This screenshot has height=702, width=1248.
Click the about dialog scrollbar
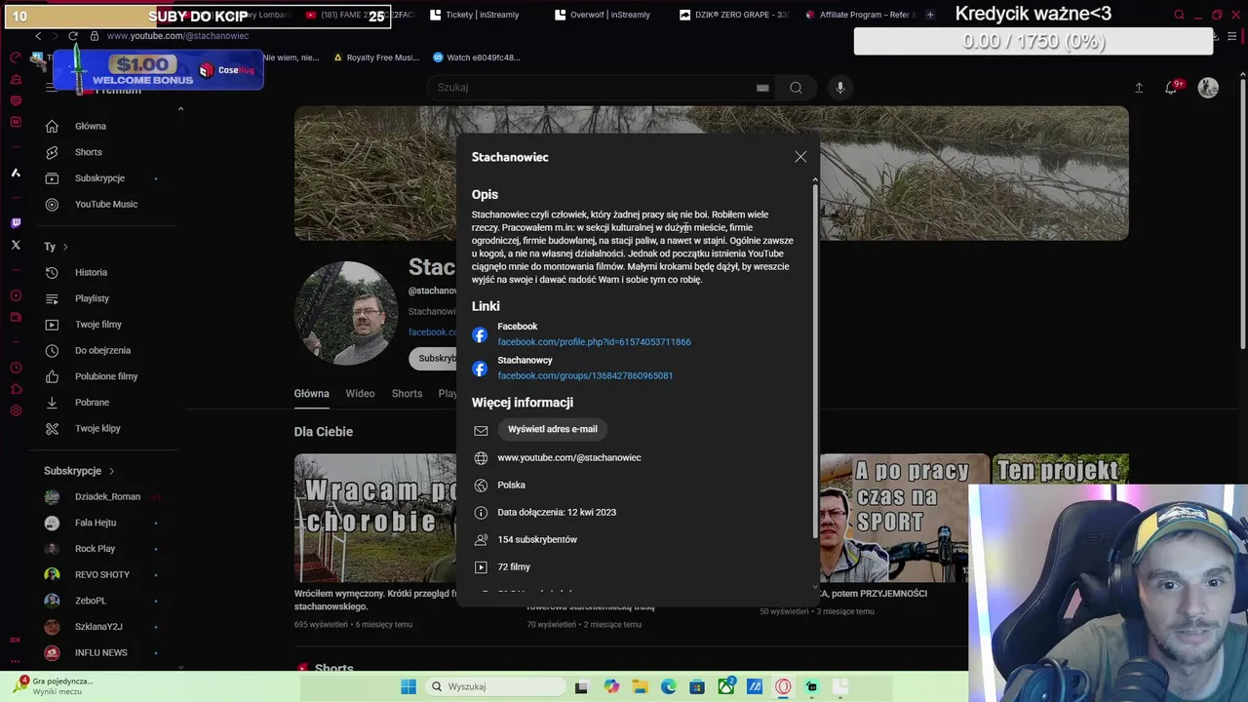click(x=815, y=361)
